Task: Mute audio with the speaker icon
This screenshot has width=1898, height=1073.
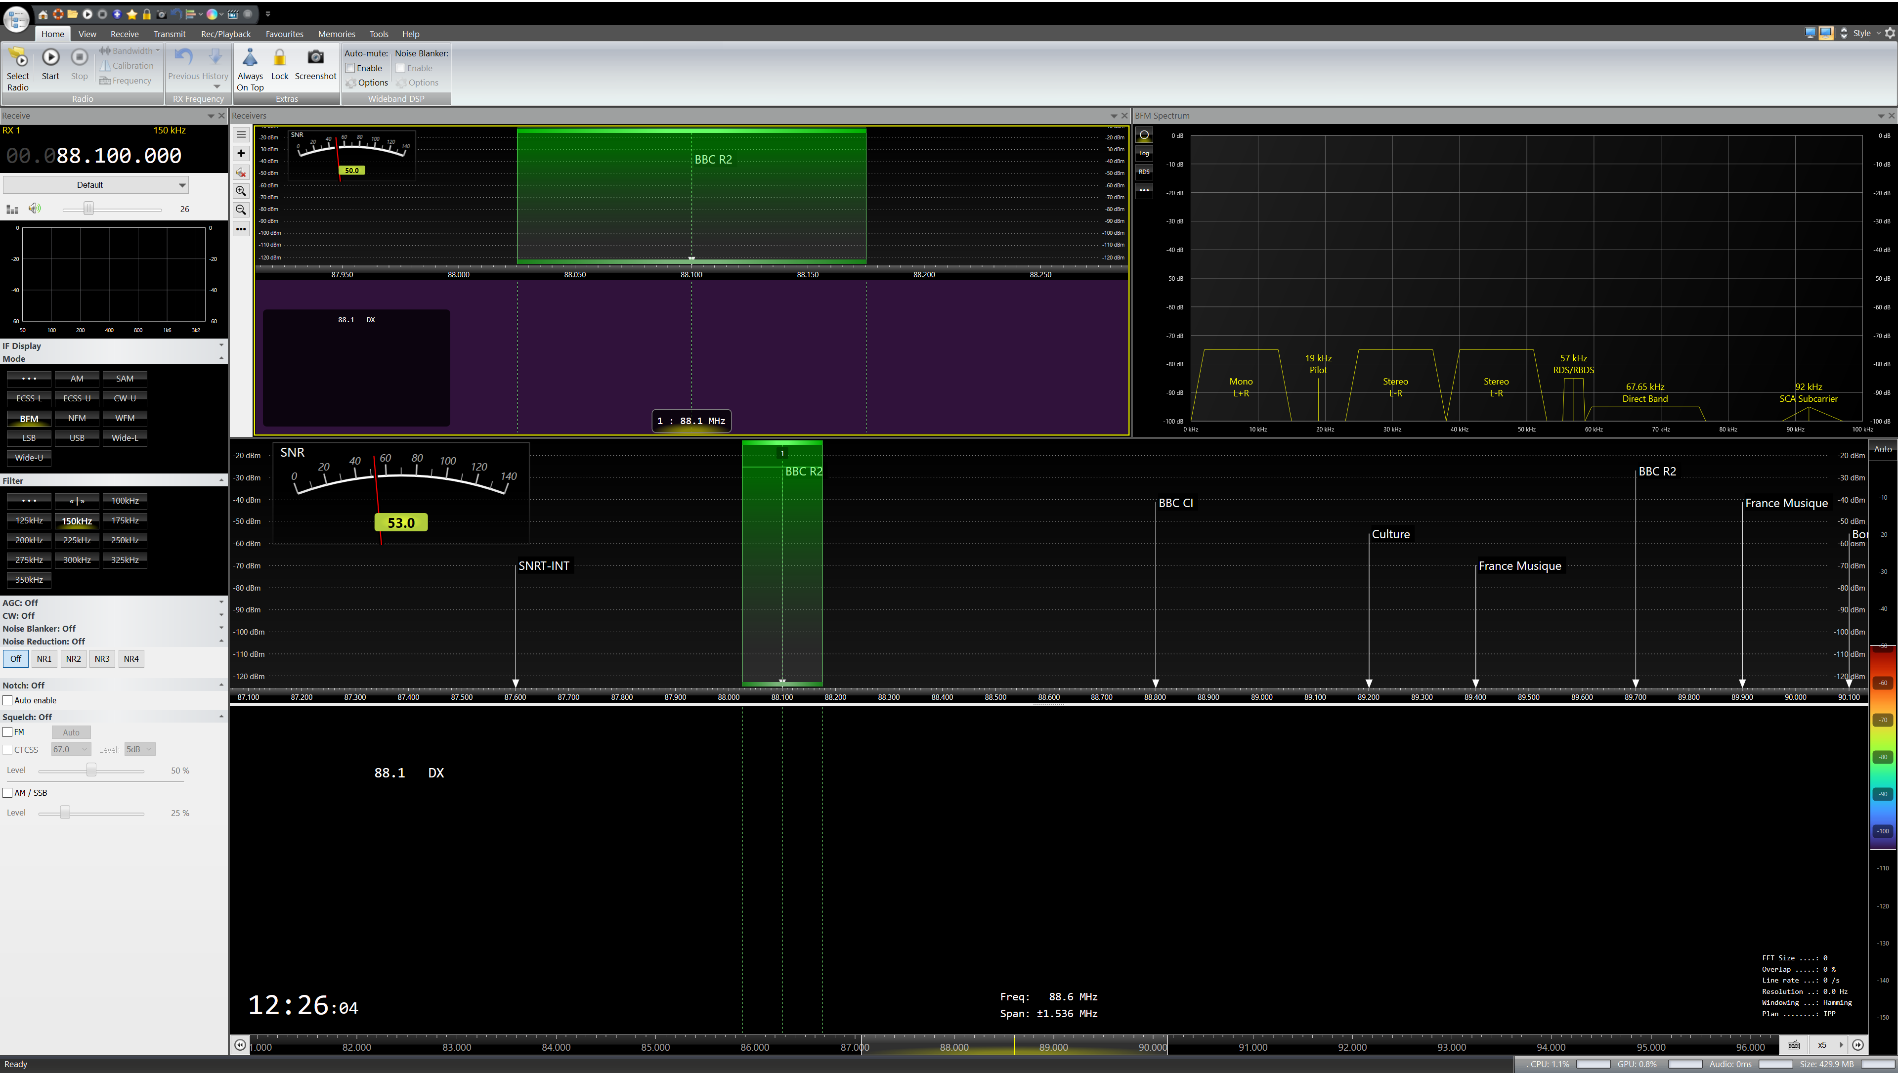Action: point(35,209)
